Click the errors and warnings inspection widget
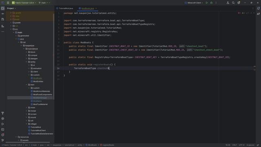The height and width of the screenshot is (147, 261). 244,13
